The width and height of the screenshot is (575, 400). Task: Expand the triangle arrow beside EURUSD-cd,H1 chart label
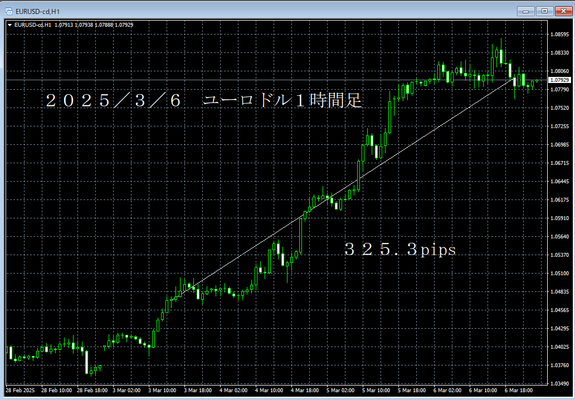(9, 25)
